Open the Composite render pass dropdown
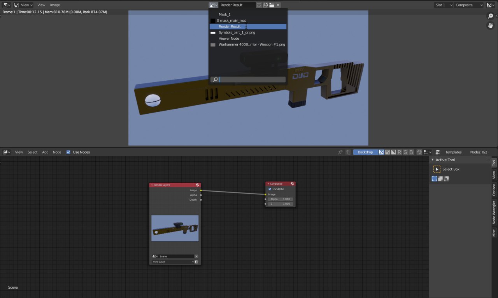Image resolution: width=498 pixels, height=298 pixels. [469, 5]
